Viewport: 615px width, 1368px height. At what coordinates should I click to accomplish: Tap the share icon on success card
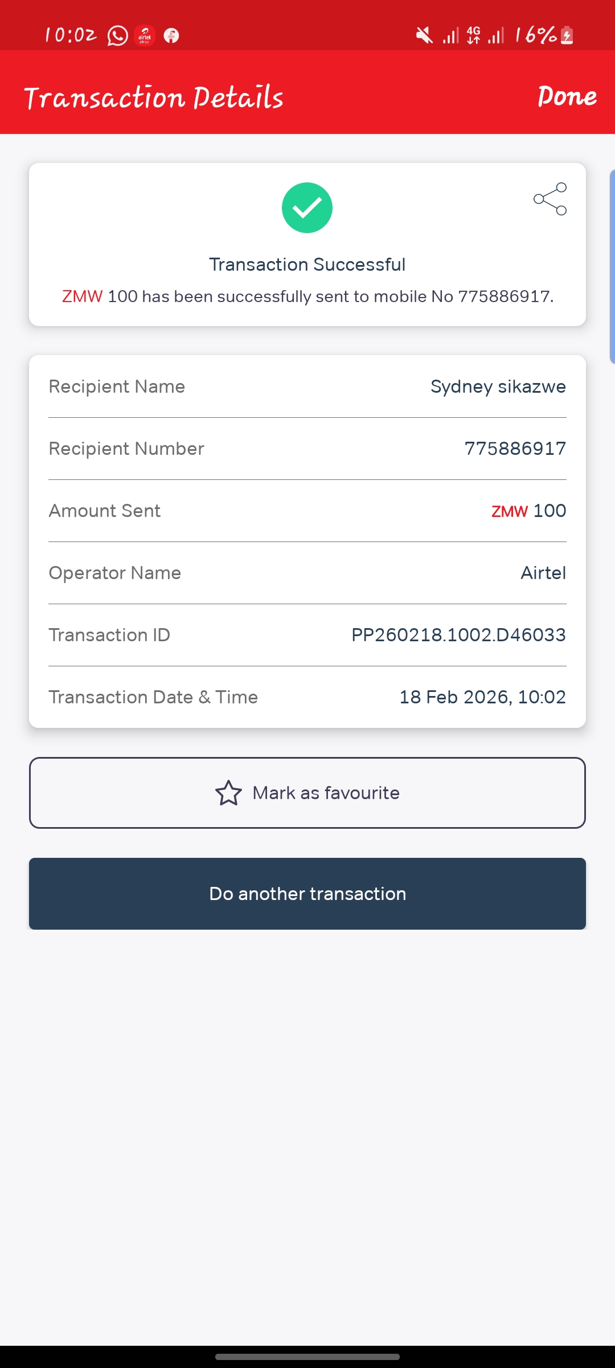[x=550, y=199]
